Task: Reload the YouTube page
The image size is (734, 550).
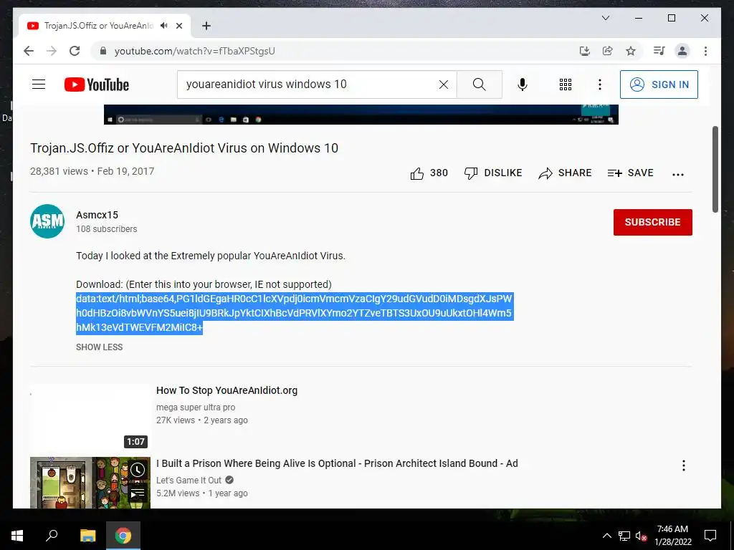Action: click(x=75, y=51)
